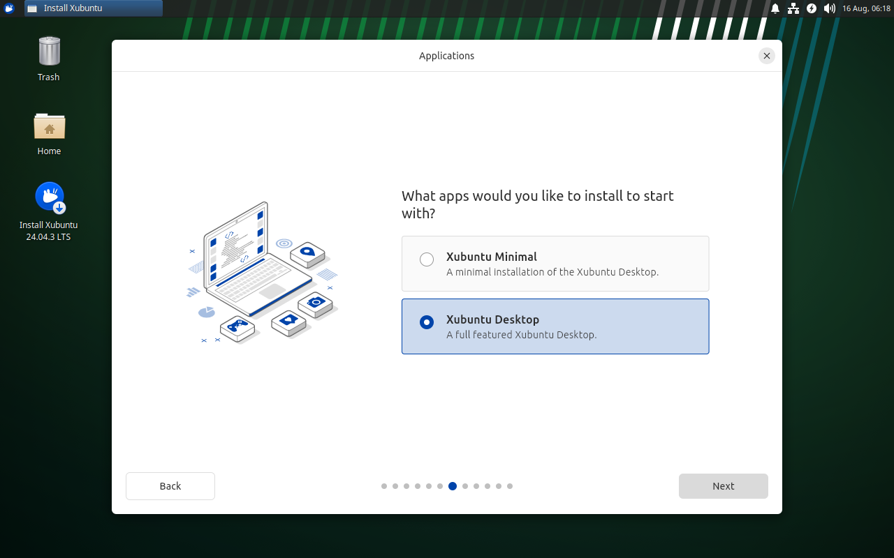The width and height of the screenshot is (894, 558).
Task: Click Next to continue the installation
Action: (x=724, y=486)
